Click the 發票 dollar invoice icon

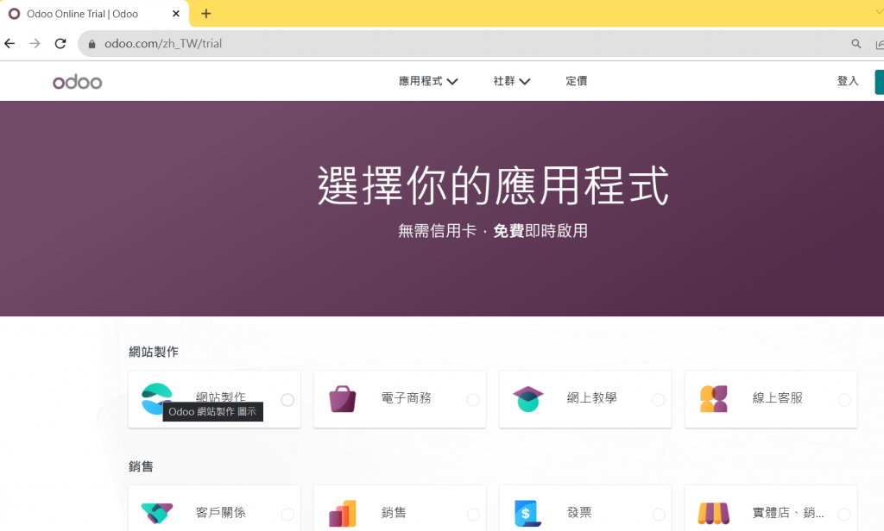coord(527,513)
